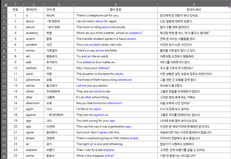
Task: Select row header 1
Action: [x=4, y=10]
